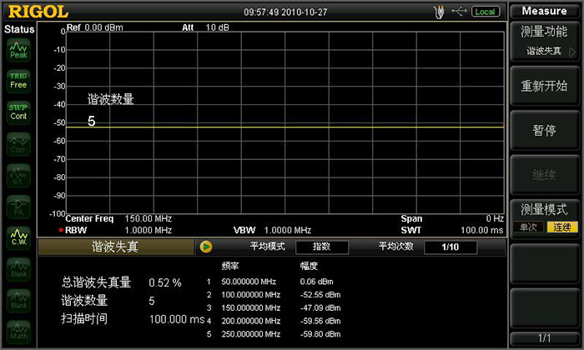The height and width of the screenshot is (350, 584).
Task: Click the TRIG Free status icon
Action: tap(18, 80)
